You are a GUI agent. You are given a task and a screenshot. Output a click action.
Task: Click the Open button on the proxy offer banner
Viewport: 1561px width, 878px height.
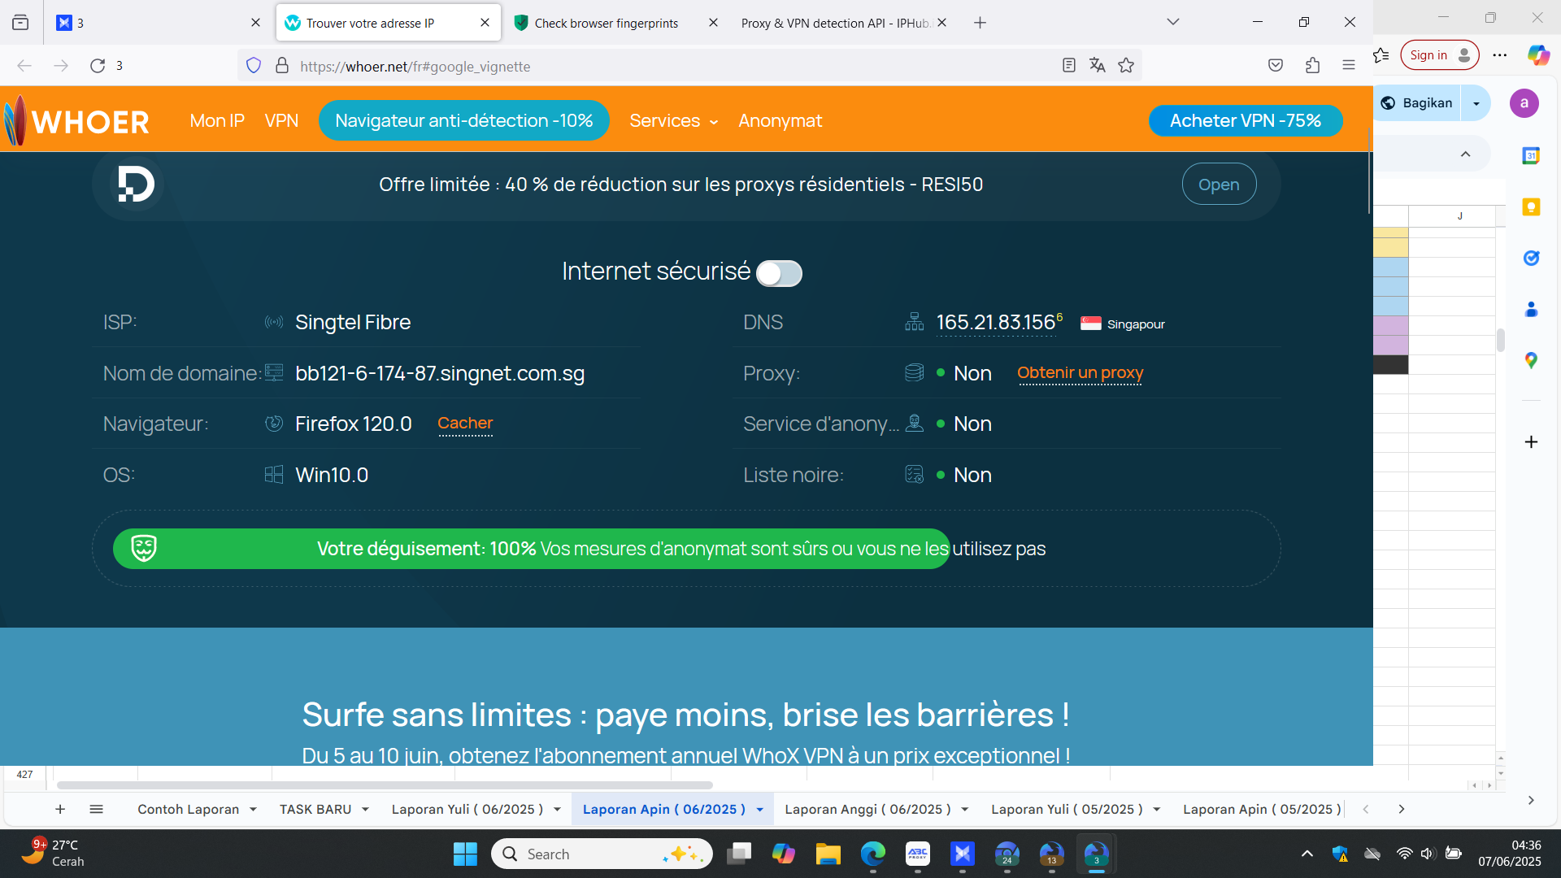click(1219, 185)
